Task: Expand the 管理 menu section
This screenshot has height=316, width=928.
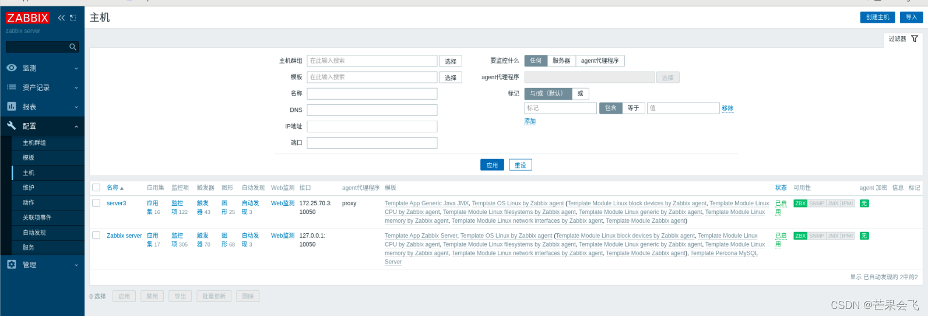Action: tap(76, 265)
